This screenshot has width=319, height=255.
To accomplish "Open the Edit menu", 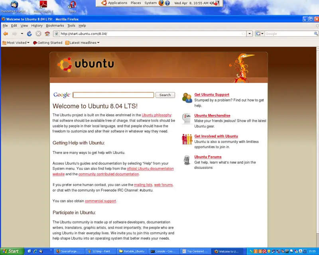I will (x=14, y=25).
